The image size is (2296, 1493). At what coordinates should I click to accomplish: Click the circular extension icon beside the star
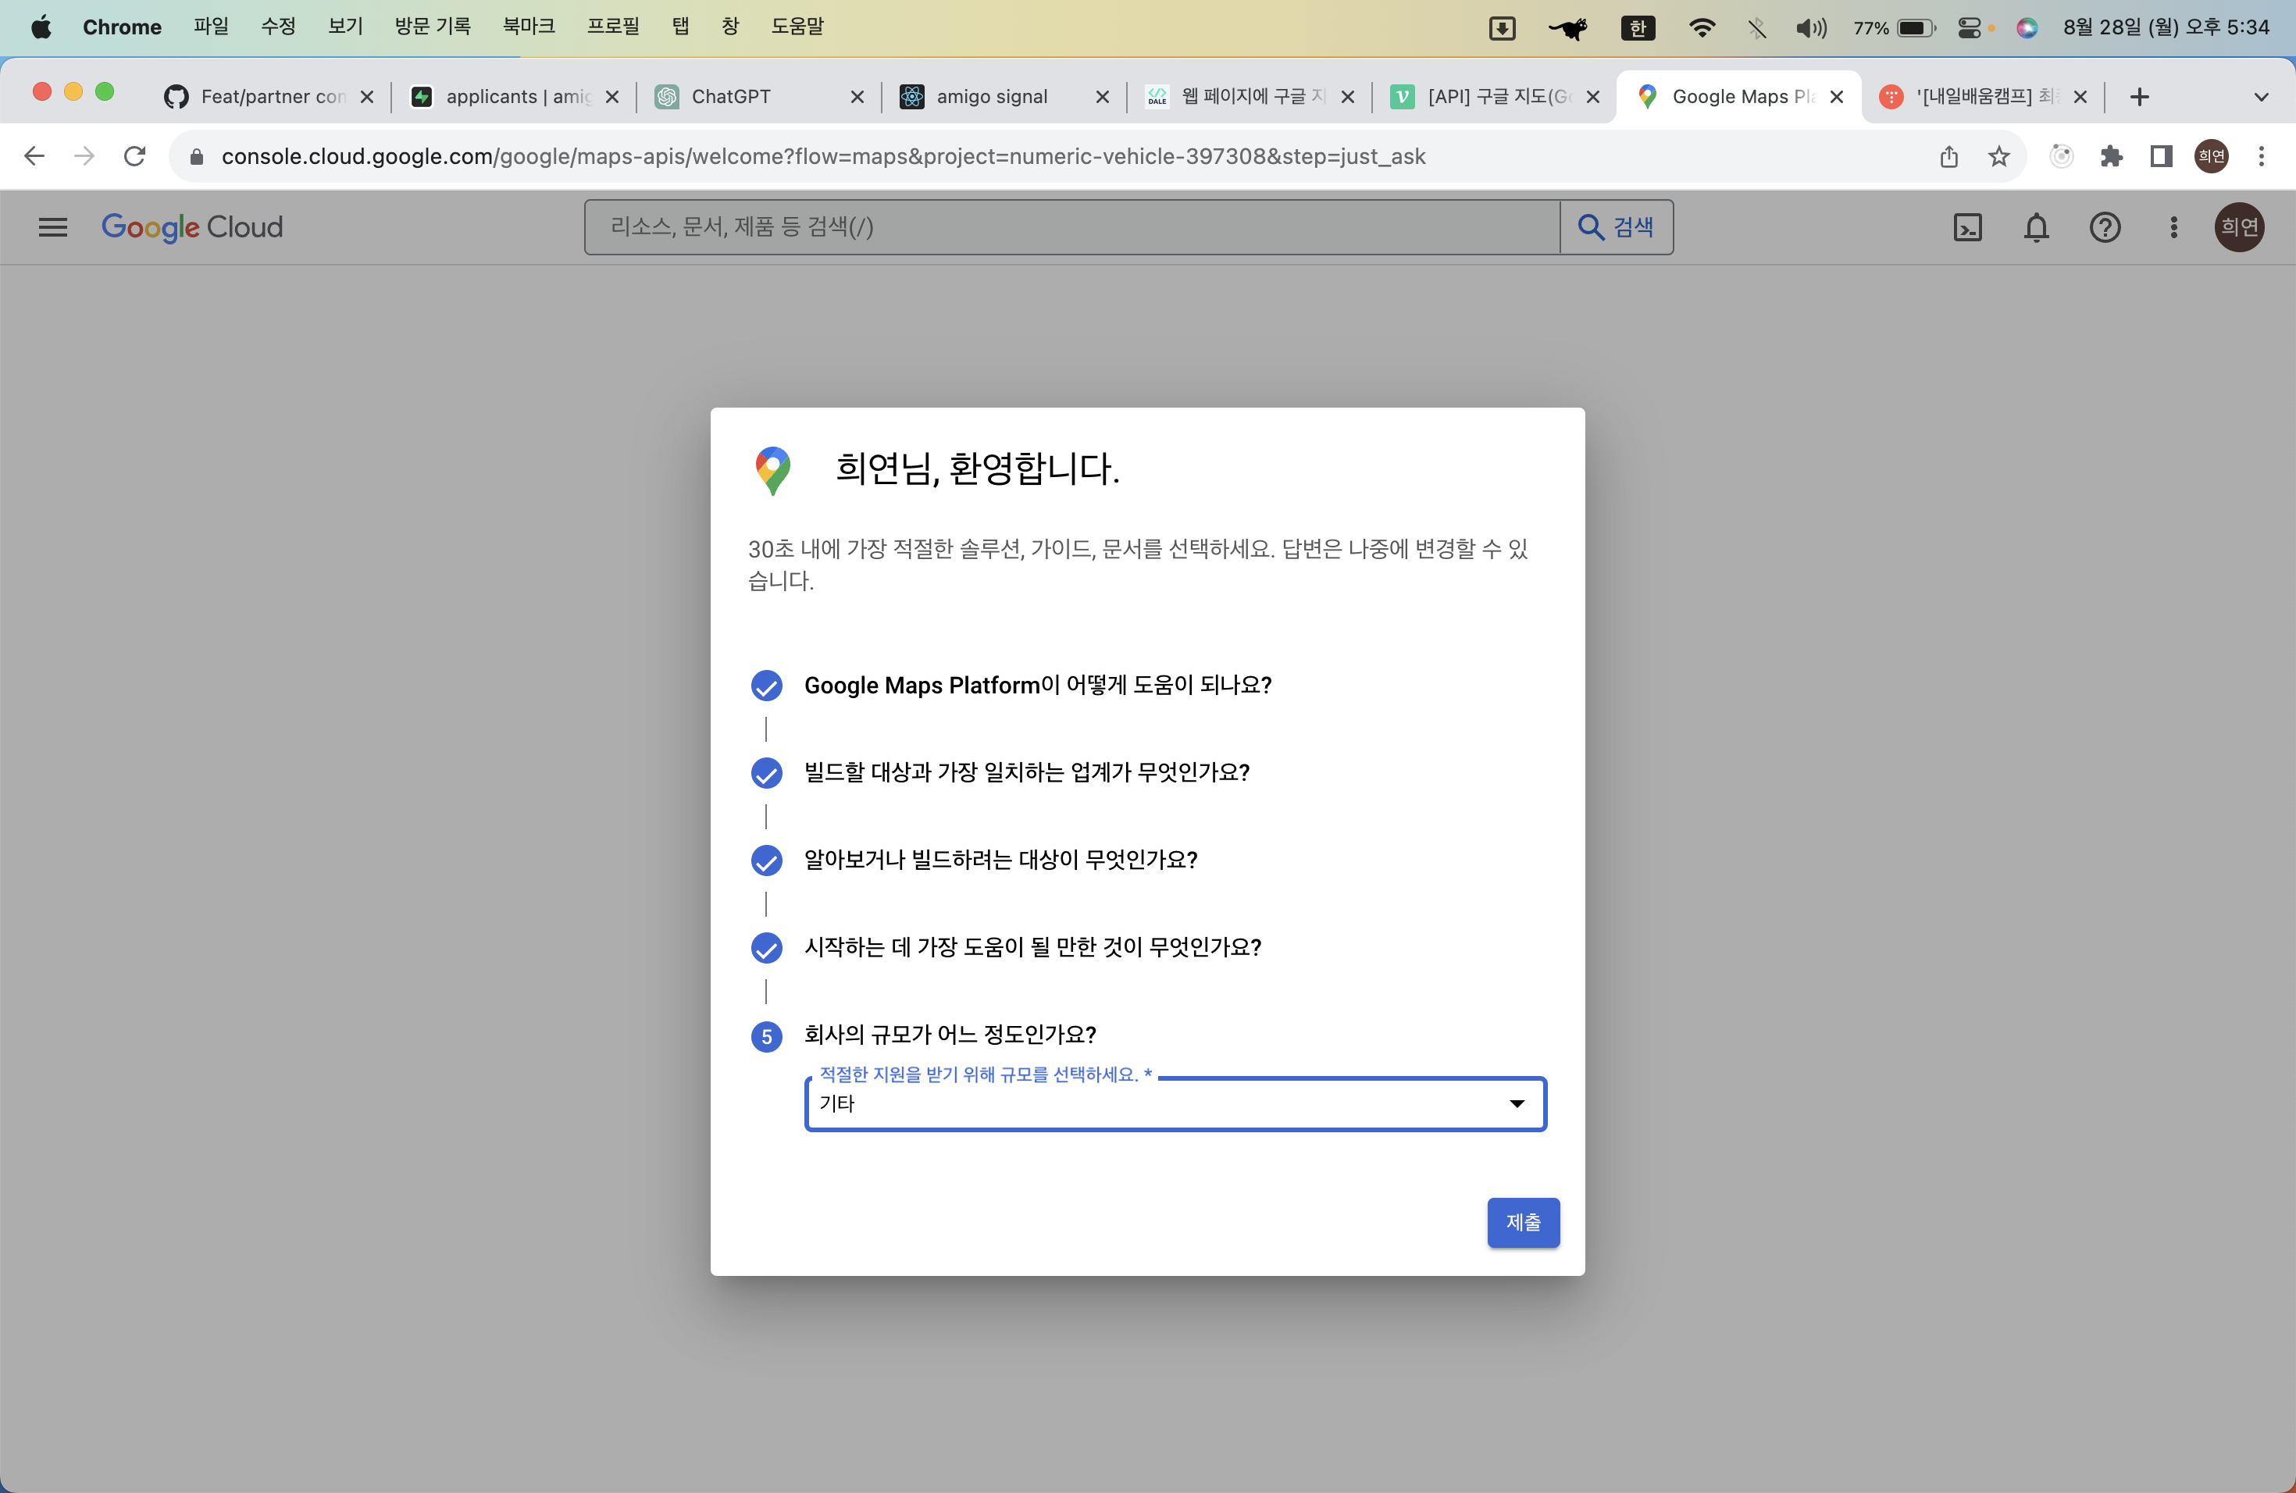2061,156
